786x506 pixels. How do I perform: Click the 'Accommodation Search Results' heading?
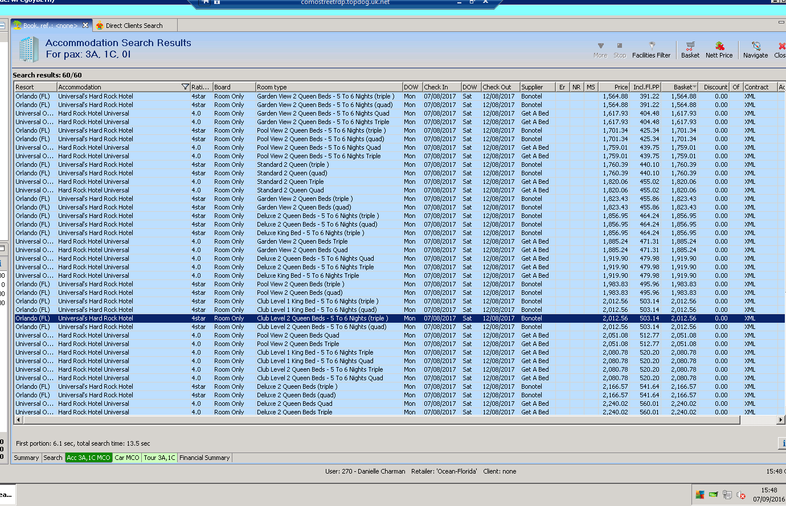pos(118,43)
